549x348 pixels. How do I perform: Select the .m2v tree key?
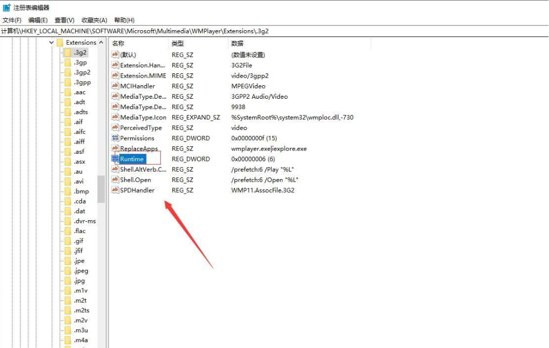(x=80, y=320)
